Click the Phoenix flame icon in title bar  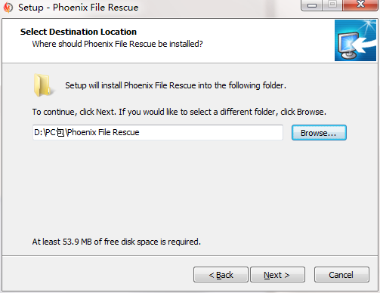[x=8, y=8]
